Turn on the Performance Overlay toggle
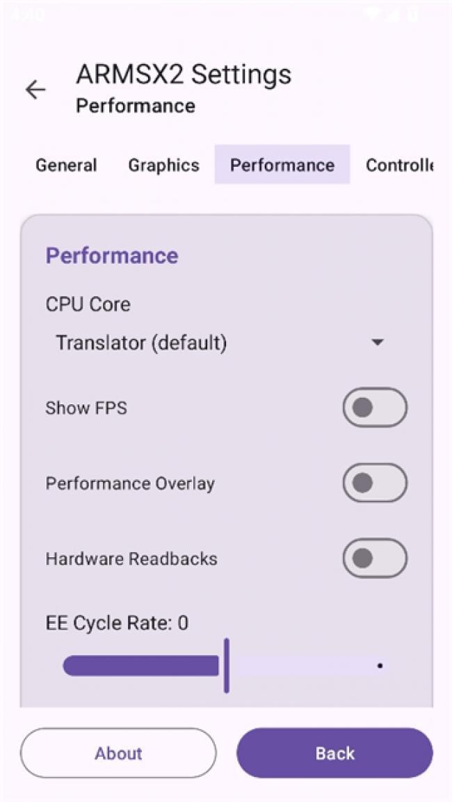452x802 pixels. 374,483
